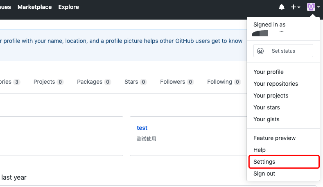The width and height of the screenshot is (323, 187).
Task: Open the test repository link
Action: [x=142, y=128]
